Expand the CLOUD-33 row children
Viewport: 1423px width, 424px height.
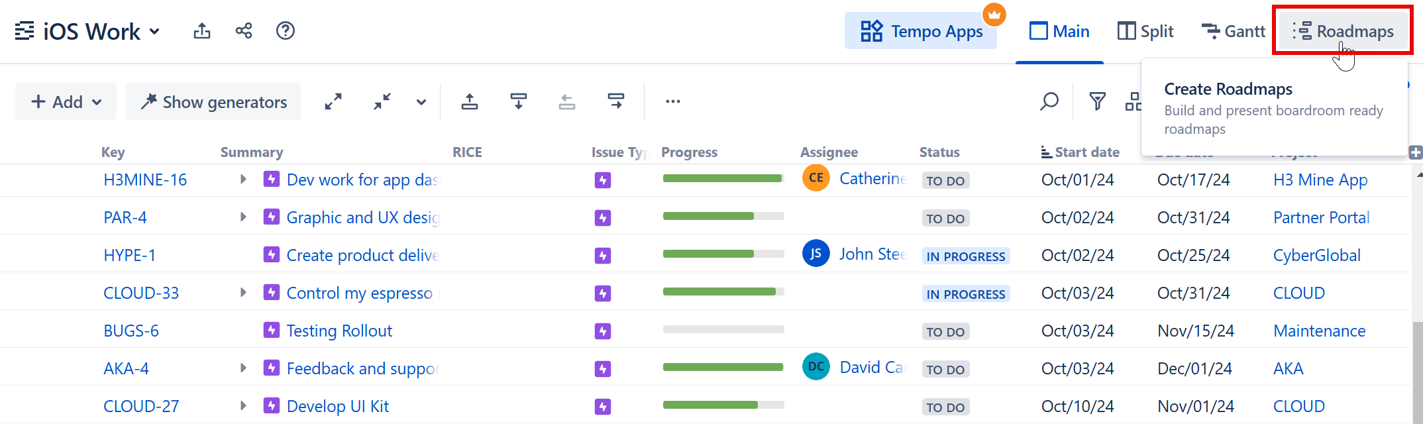tap(243, 293)
